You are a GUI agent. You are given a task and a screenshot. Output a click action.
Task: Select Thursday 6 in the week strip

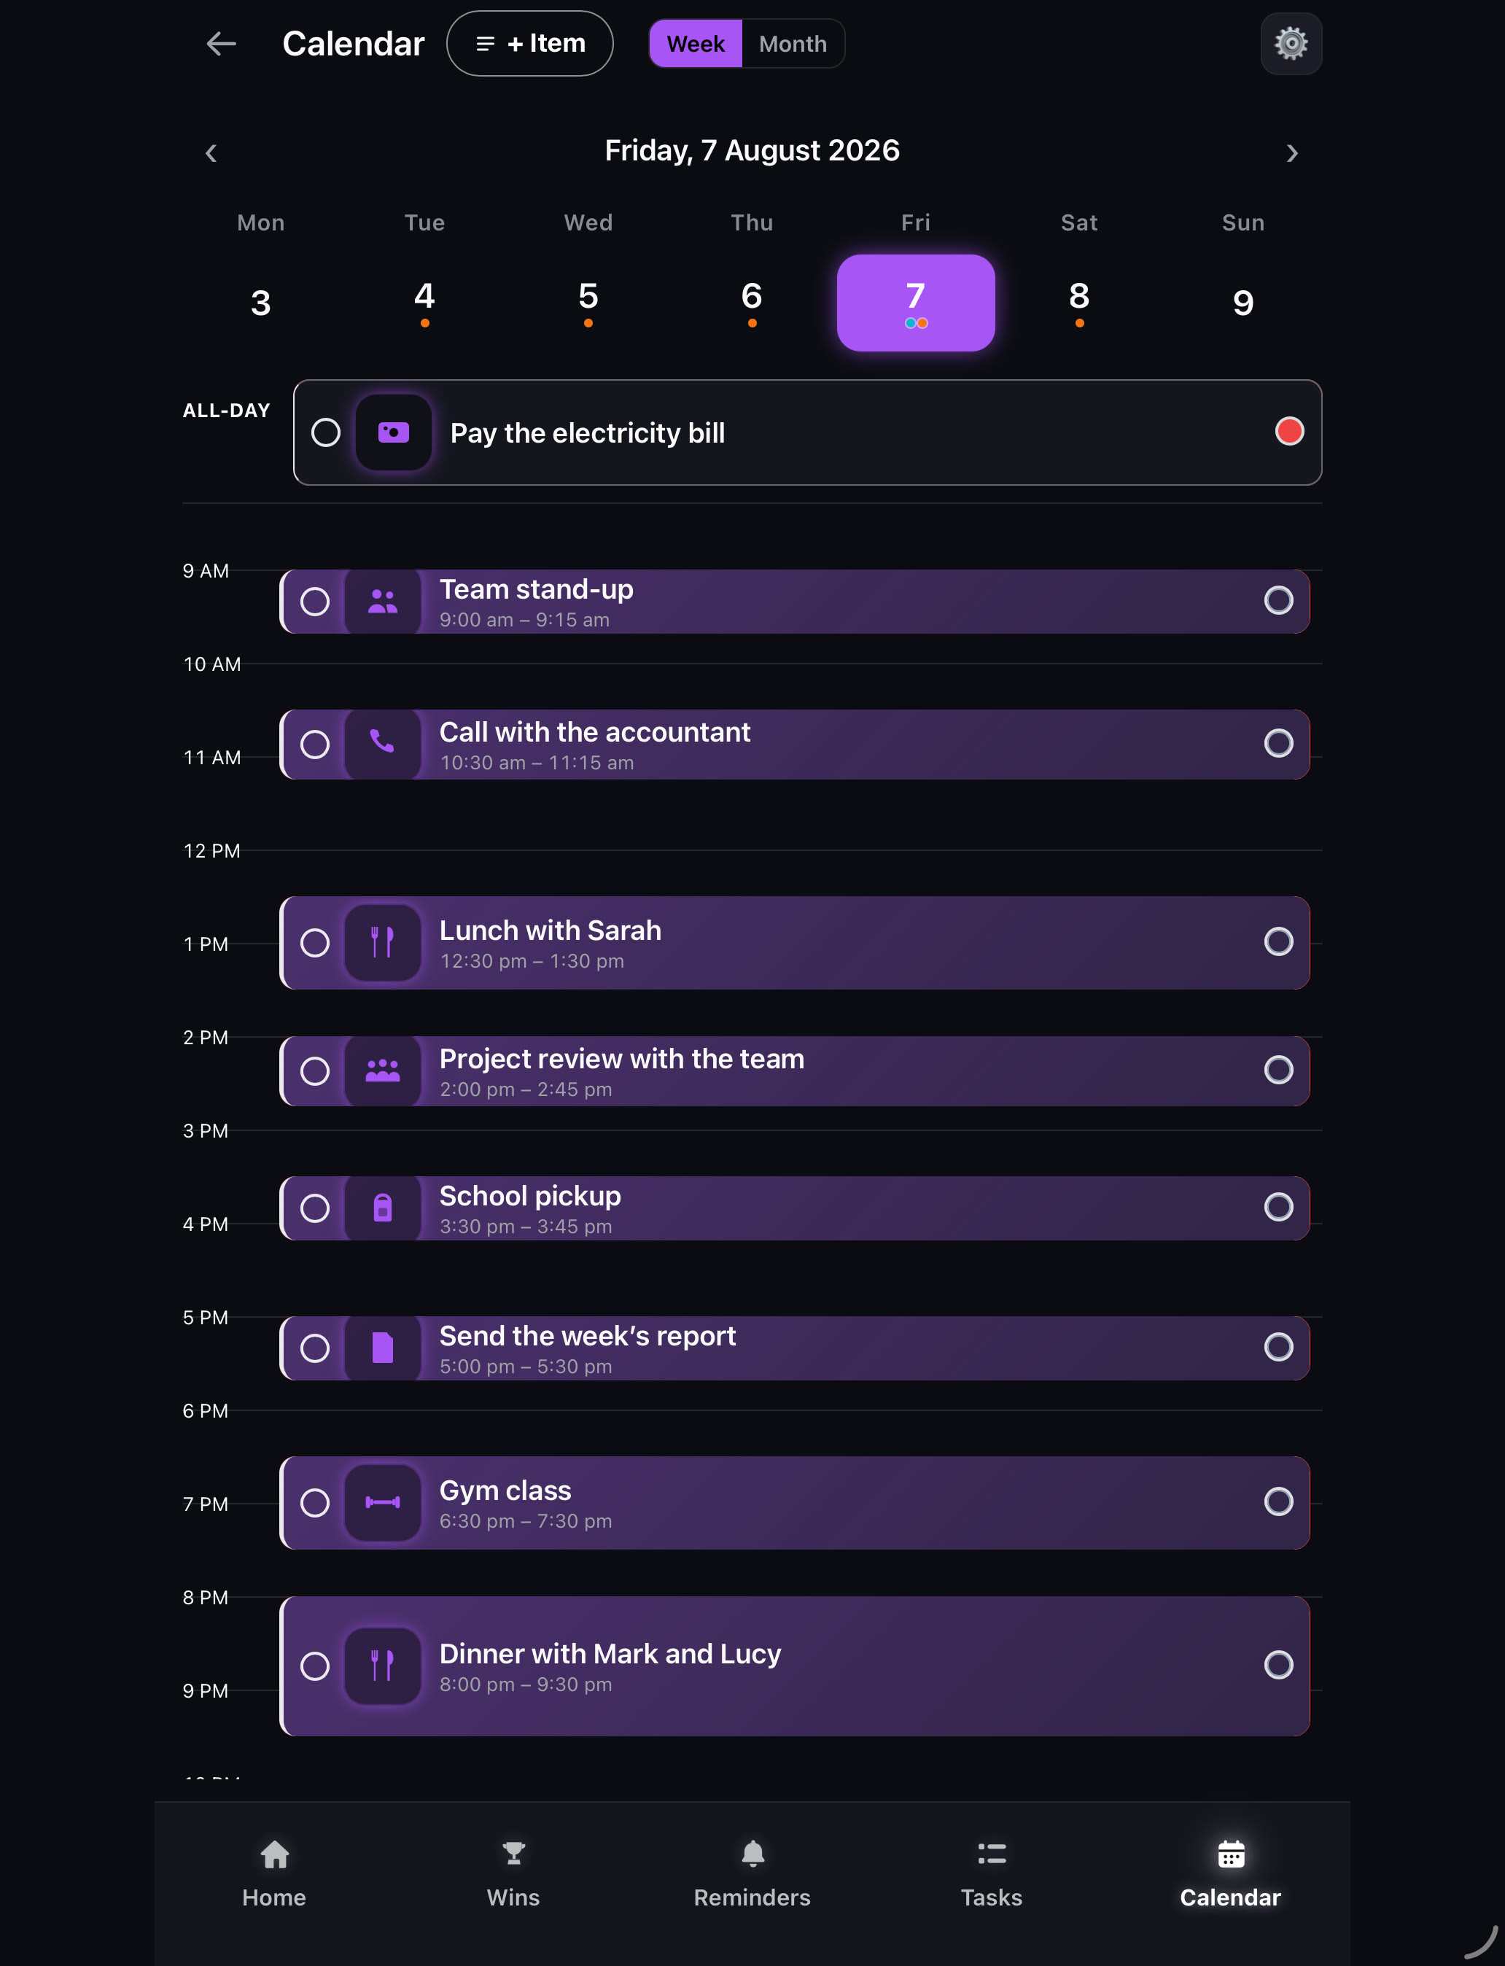tap(752, 303)
